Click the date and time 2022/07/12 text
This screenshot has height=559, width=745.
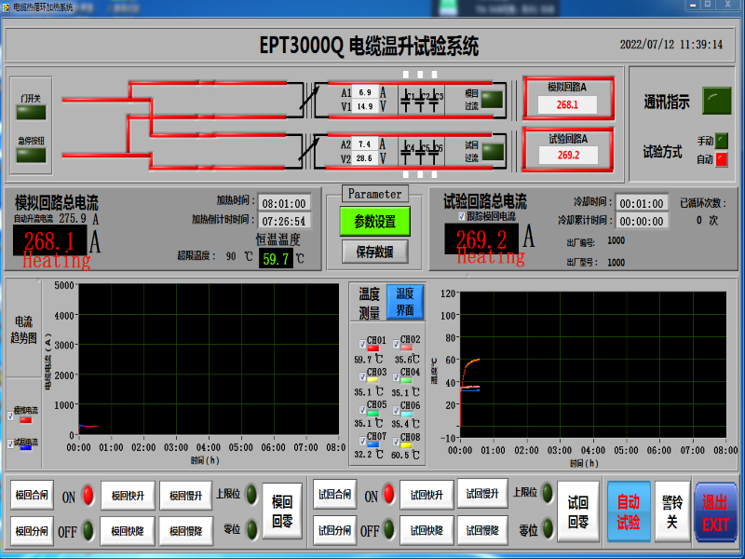pos(670,44)
